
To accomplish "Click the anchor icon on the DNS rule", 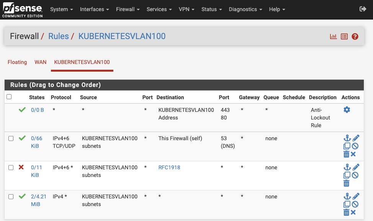I will click(x=347, y=138).
